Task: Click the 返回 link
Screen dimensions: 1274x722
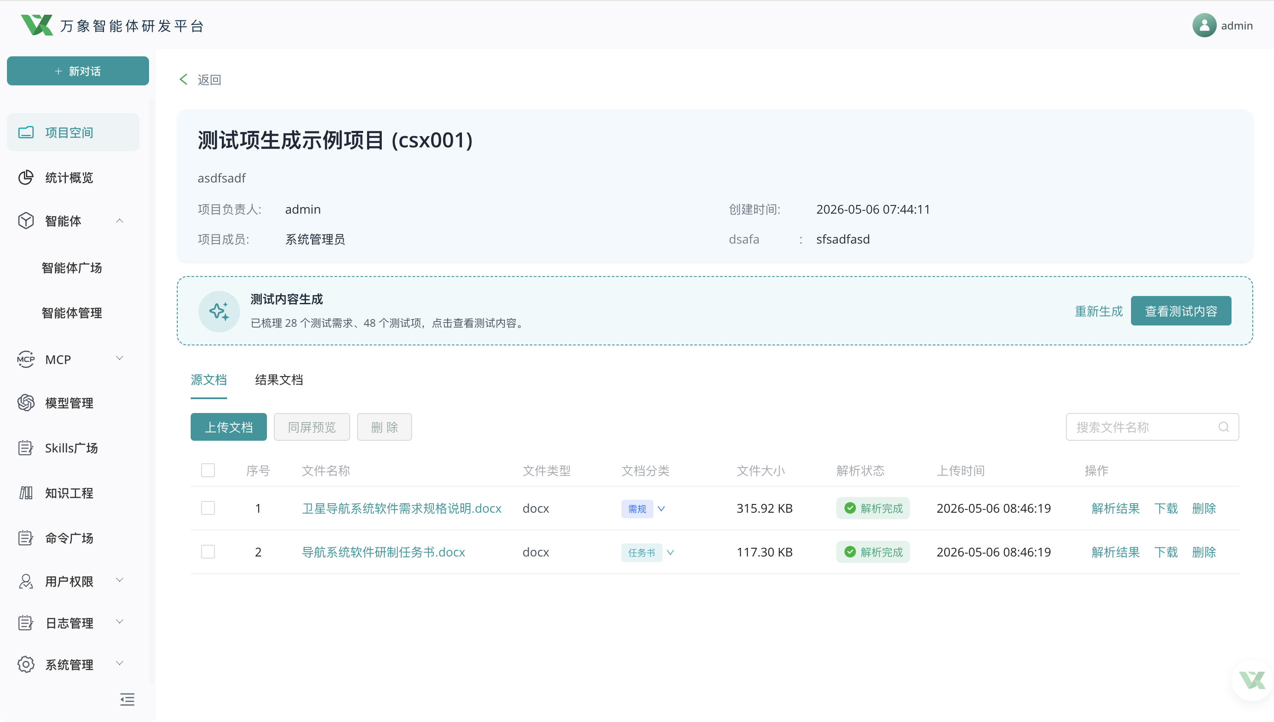Action: coord(209,79)
